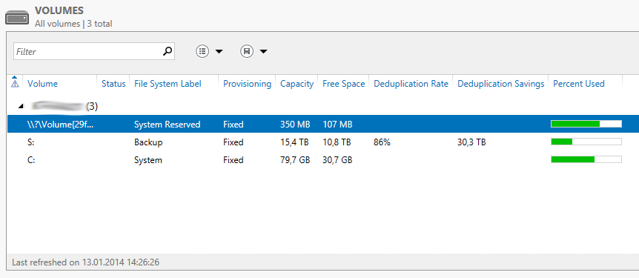
Task: Click the 10,8 TB free space value
Action: click(x=337, y=142)
